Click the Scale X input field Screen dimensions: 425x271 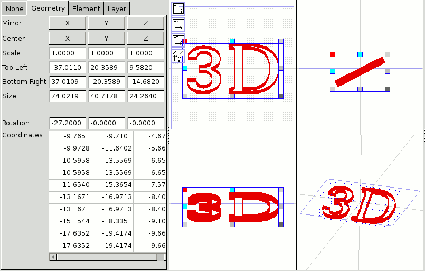pyautogui.click(x=68, y=53)
